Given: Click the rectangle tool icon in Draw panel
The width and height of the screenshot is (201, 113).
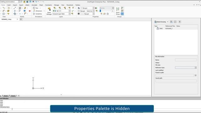Looking at the screenshot, I should [x=3, y=14].
